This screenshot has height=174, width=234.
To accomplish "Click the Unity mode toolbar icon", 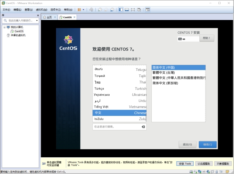I will (x=139, y=10).
